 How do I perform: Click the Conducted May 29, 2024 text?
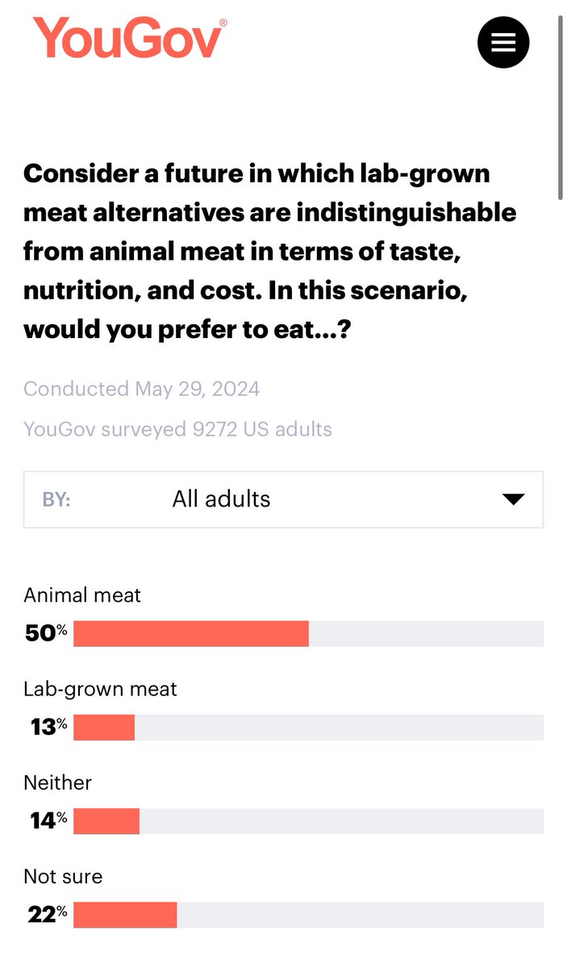click(x=141, y=389)
